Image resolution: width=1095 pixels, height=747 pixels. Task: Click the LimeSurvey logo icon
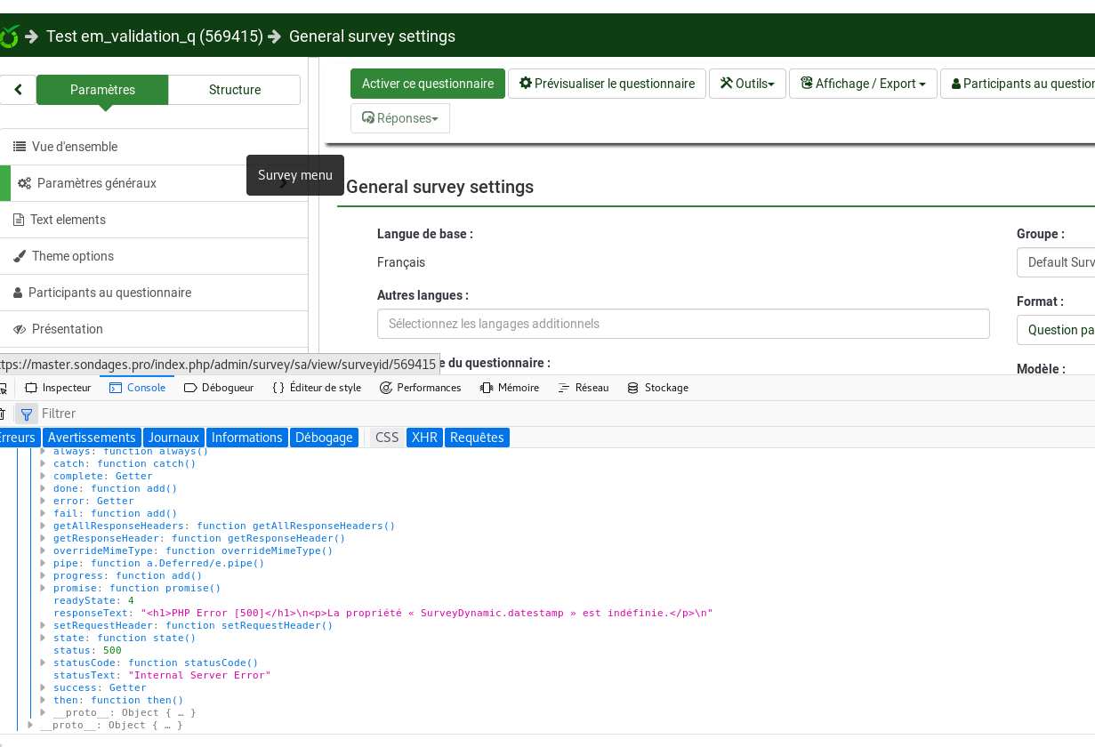pyautogui.click(x=8, y=36)
